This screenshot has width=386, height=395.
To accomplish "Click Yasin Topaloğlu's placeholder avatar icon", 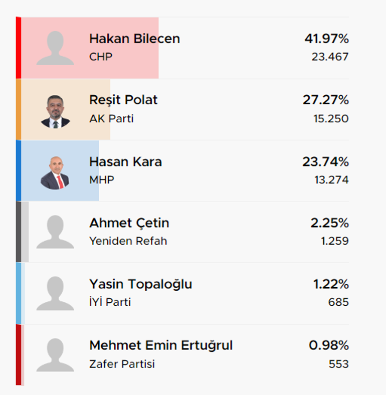I will [55, 293].
